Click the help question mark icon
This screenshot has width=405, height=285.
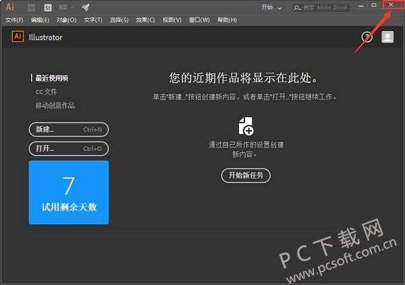pyautogui.click(x=367, y=37)
